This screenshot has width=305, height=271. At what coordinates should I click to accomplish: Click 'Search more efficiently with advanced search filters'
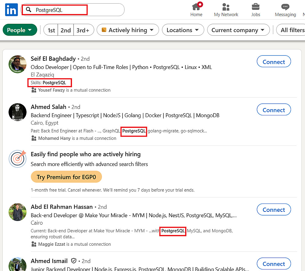tap(89, 164)
